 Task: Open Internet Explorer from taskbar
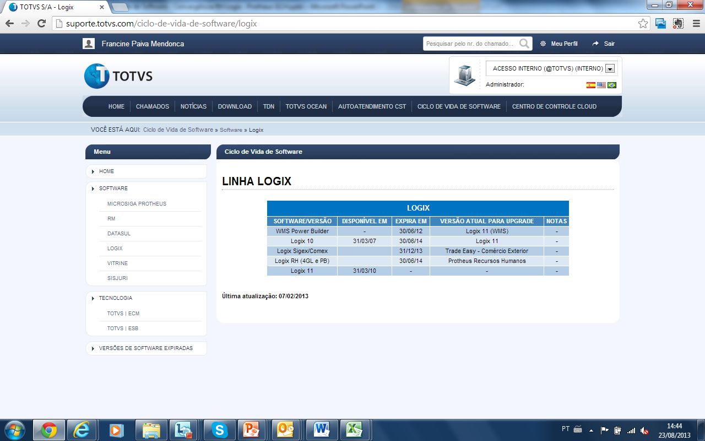[82, 429]
